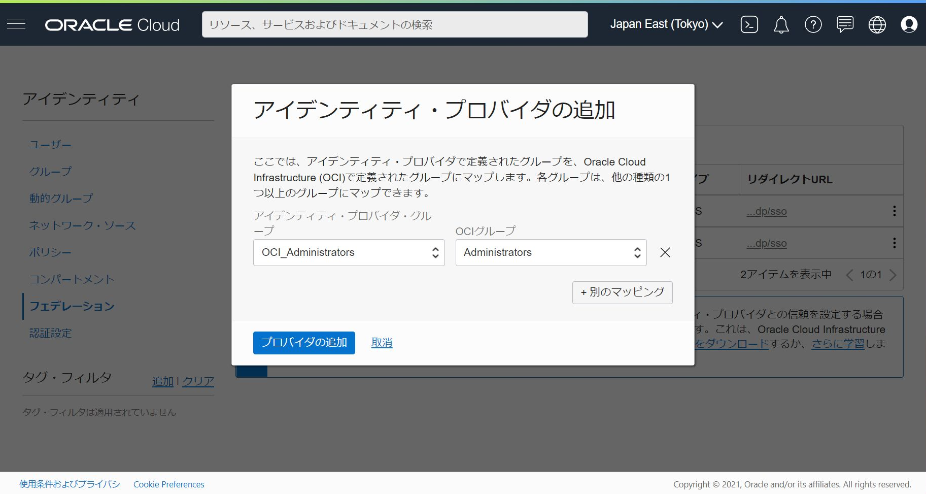This screenshot has width=926, height=494.
Task: Expand the Japan East (Tokyo) region selector
Action: (666, 24)
